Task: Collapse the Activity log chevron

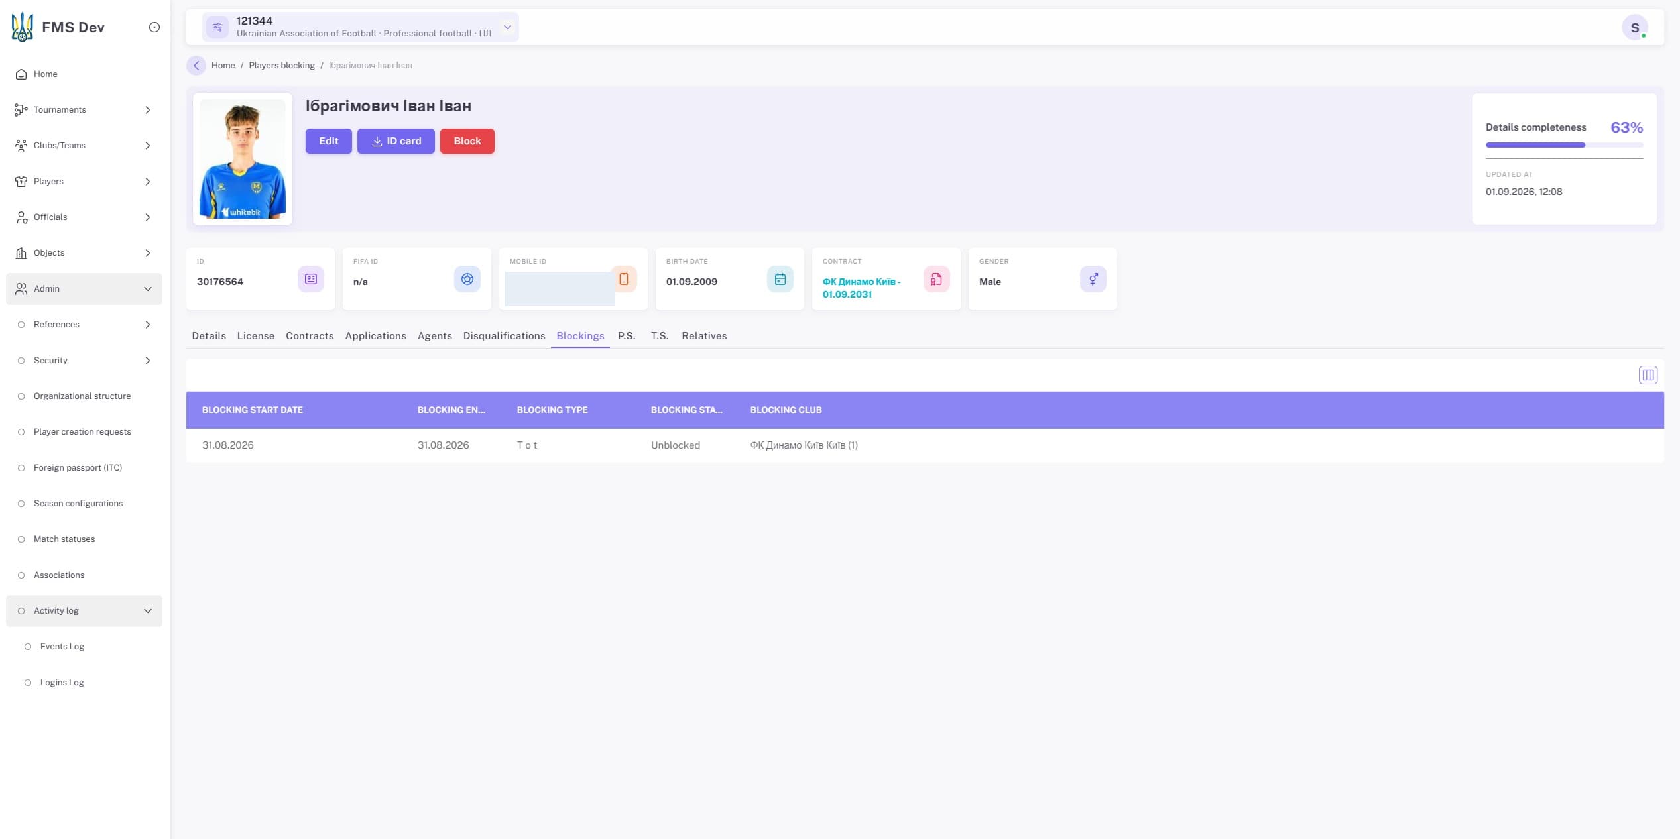Action: coord(148,611)
